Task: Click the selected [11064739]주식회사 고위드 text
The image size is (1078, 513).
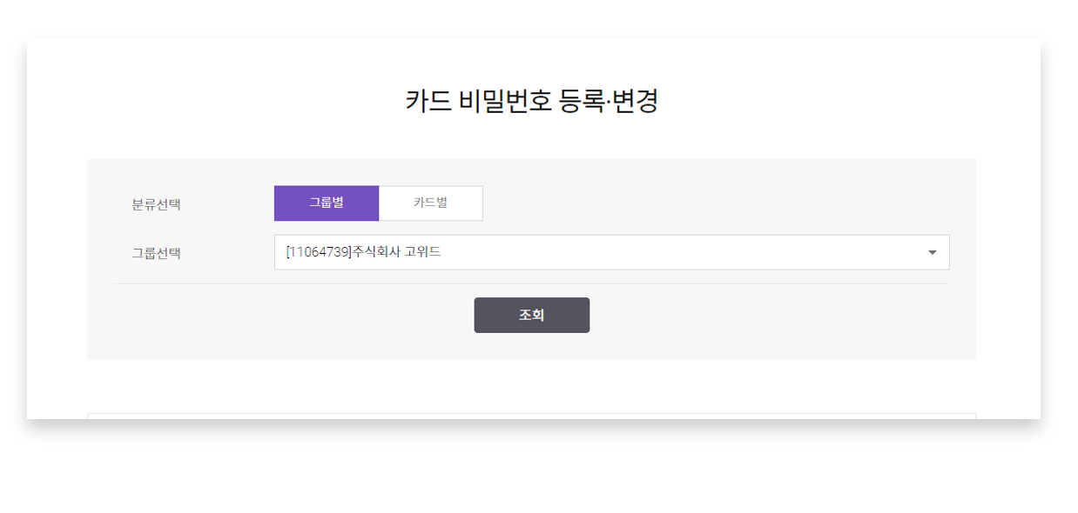Action: click(363, 252)
